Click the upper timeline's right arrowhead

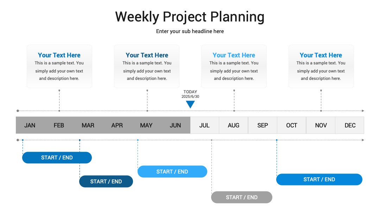pyautogui.click(x=363, y=111)
